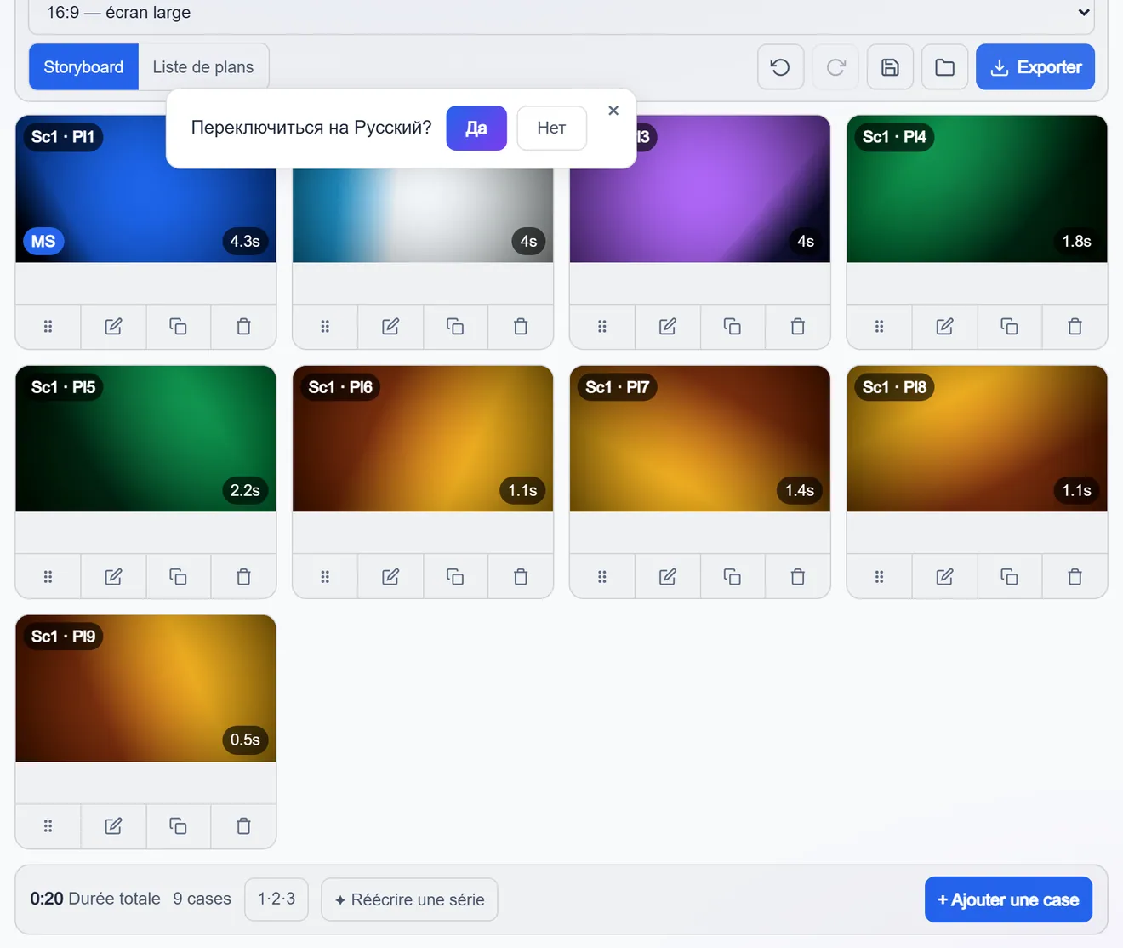Screen dimensions: 1123x948
Task: Duplicate the Sc1 · Pl8 panel
Action: click(x=1009, y=577)
